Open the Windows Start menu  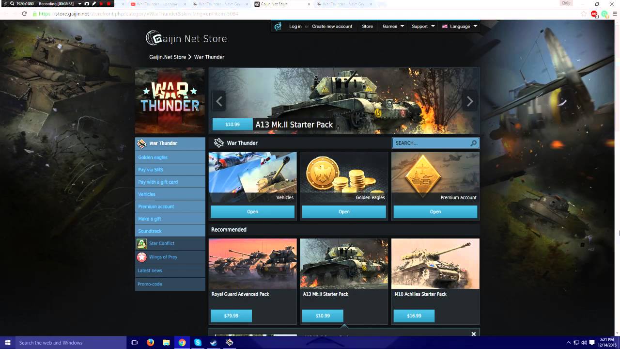point(7,343)
